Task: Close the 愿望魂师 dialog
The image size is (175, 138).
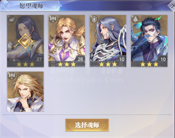Action: click(172, 6)
